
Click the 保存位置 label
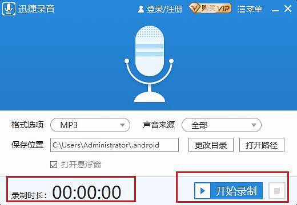(x=27, y=145)
